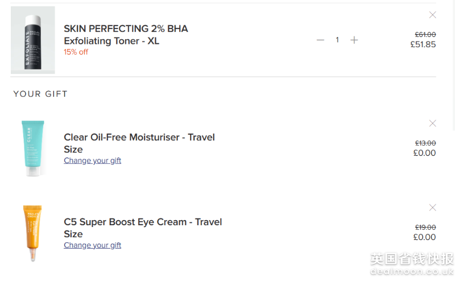Remove the C5 Super Boost Eye Cream gift
This screenshot has height=281, width=455.
(x=433, y=208)
